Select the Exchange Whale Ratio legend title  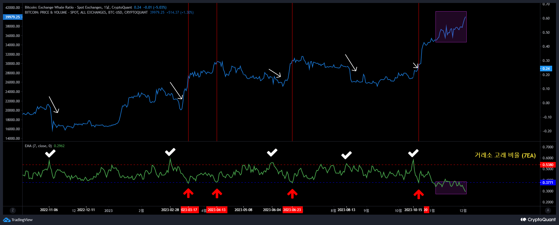[78, 7]
